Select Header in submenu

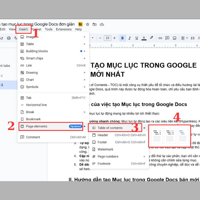(x=119, y=135)
